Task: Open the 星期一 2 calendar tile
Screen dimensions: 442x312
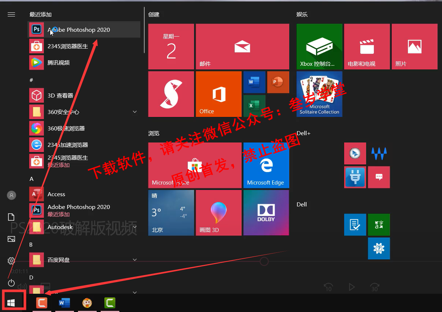Action: (x=171, y=46)
